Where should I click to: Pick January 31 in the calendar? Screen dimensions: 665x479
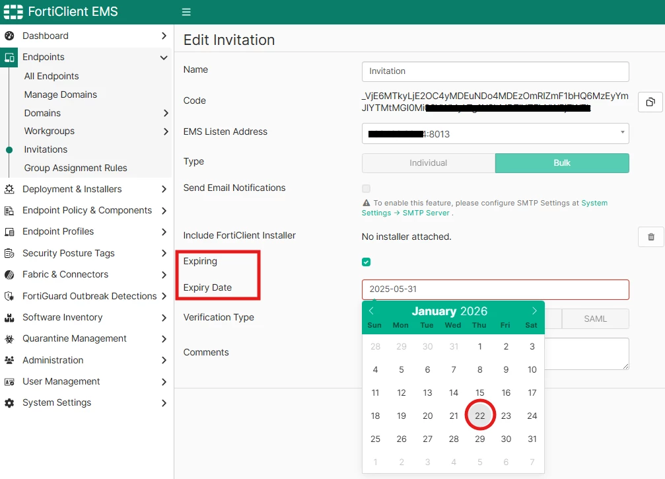[532, 439]
